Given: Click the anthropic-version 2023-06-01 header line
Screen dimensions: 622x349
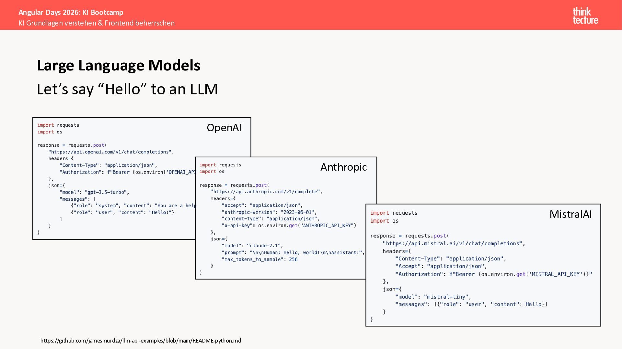Looking at the screenshot, I should (269, 212).
